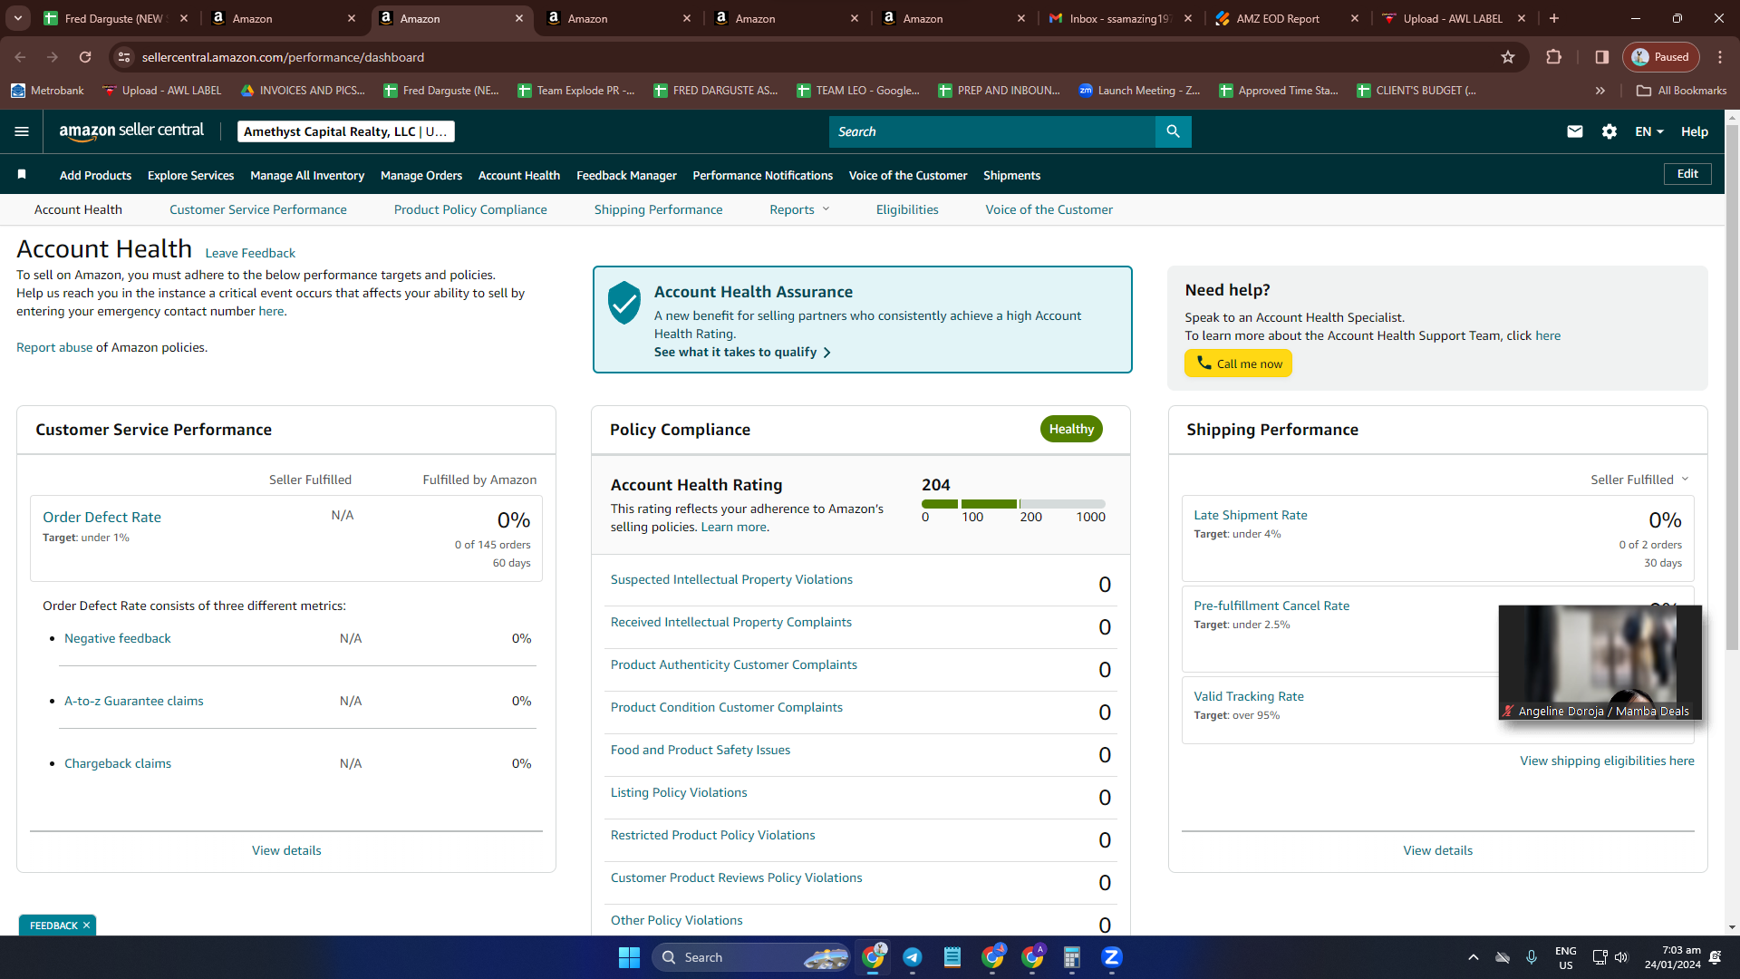Image resolution: width=1740 pixels, height=979 pixels.
Task: Open Suspected Intellectual Property Violations link
Action: (731, 579)
